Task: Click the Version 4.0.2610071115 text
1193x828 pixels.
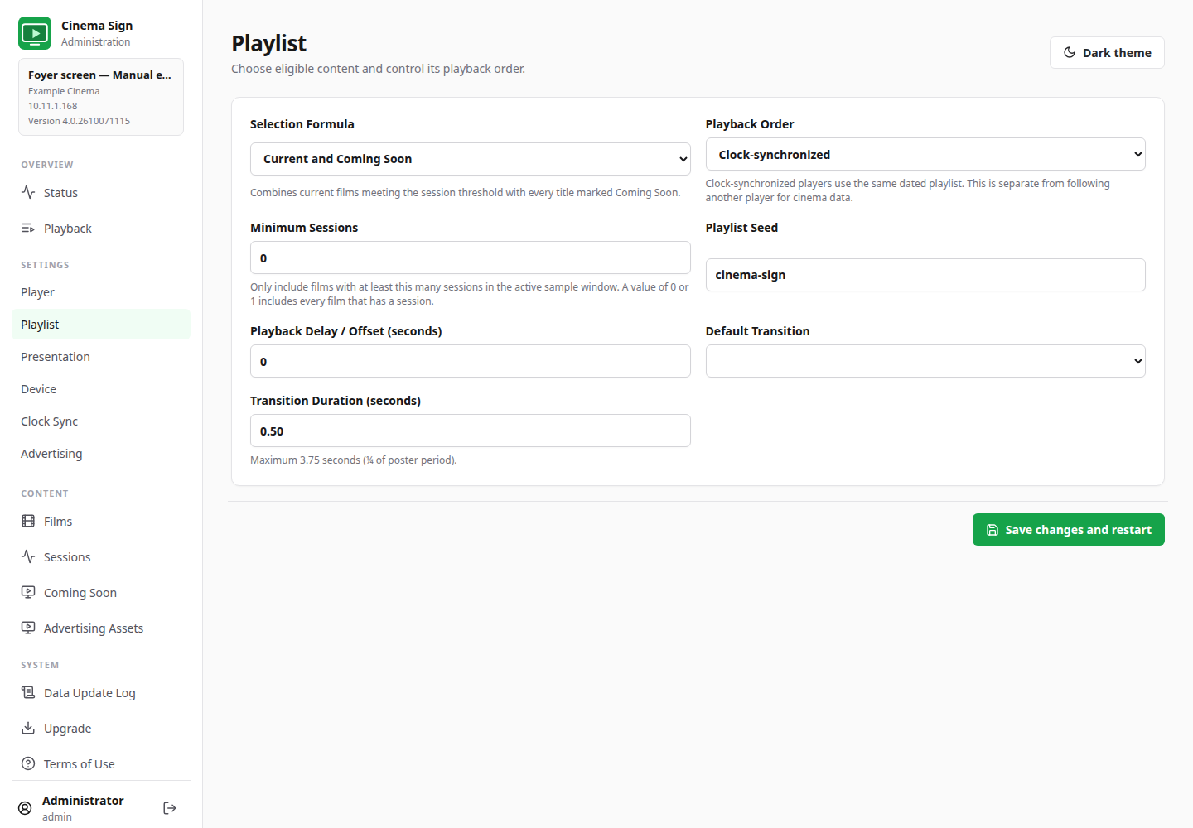Action: coord(79,121)
